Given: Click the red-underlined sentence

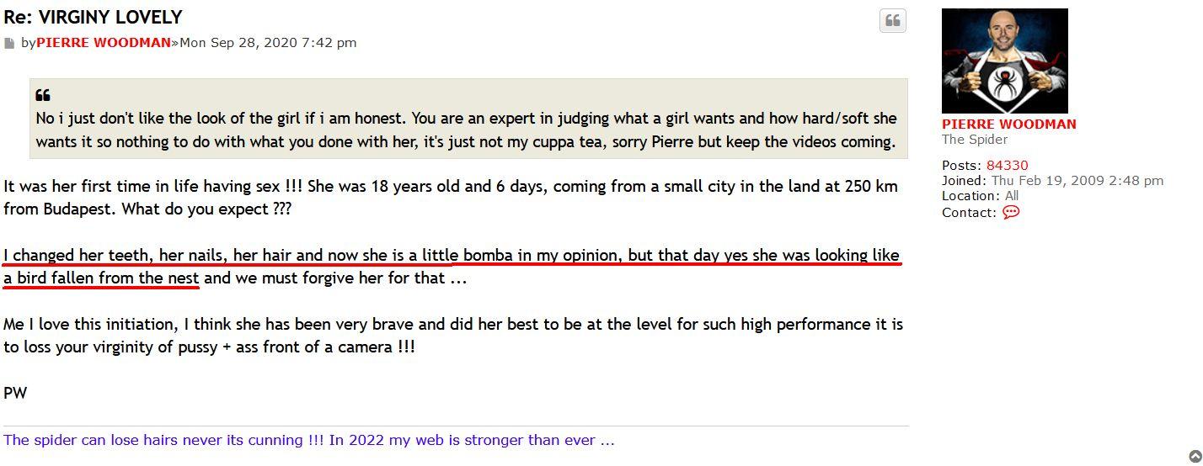Looking at the screenshot, I should click(x=452, y=256).
